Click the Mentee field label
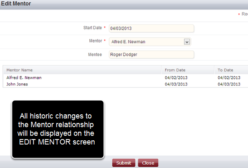 95,54
